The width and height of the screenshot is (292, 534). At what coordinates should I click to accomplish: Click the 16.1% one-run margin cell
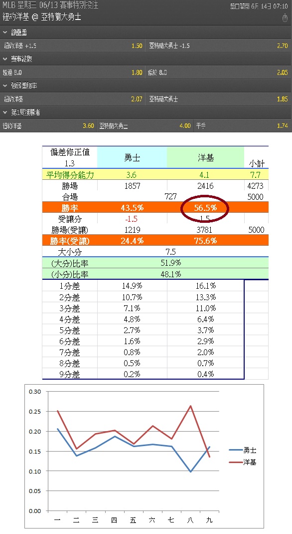pyautogui.click(x=206, y=286)
